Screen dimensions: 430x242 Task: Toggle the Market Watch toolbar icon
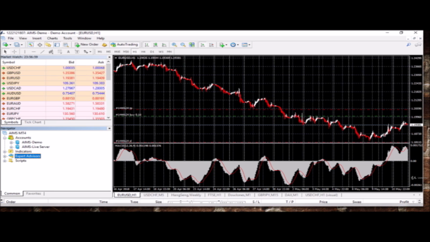31,45
